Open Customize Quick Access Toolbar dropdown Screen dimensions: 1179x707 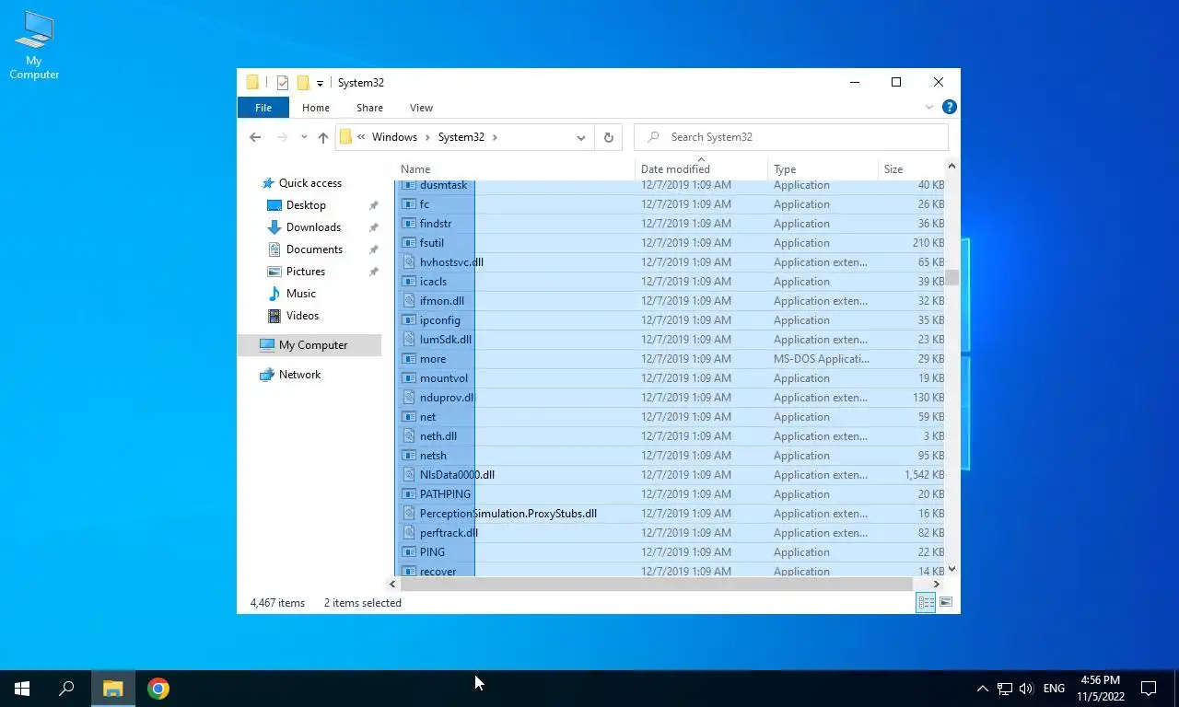click(x=320, y=83)
